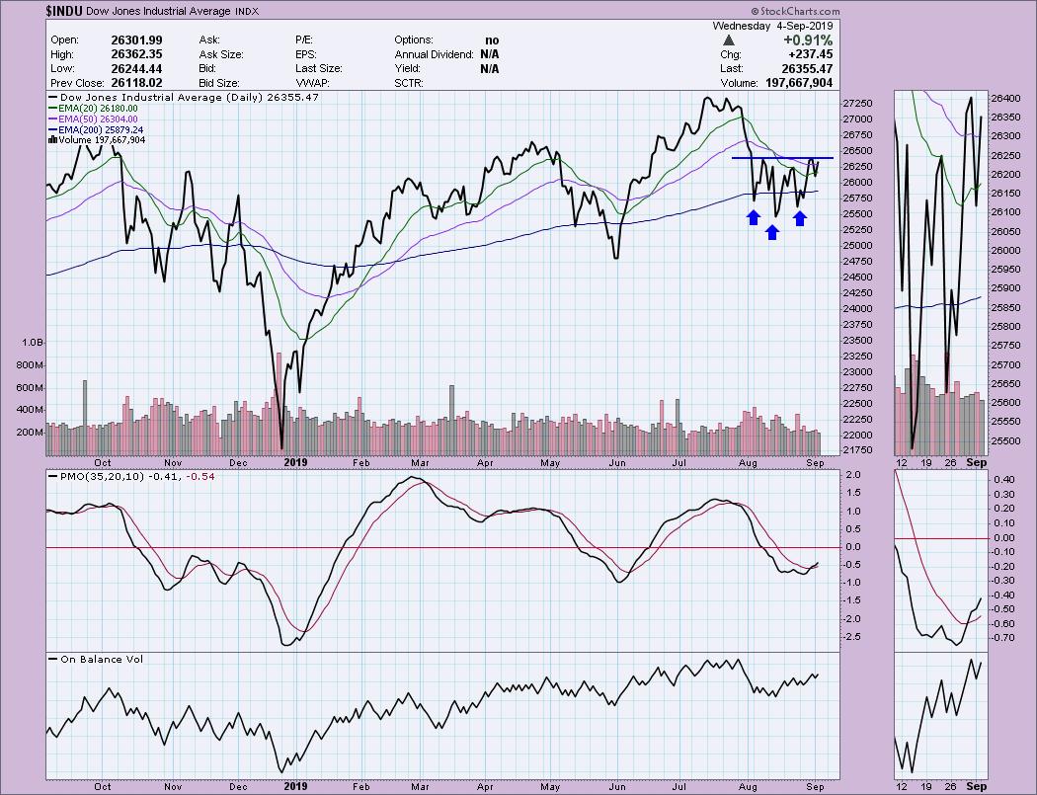
Task: Click the green up-triangle change indicator
Action: (729, 40)
